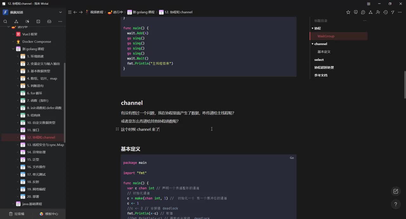The height and width of the screenshot is (219, 406).
Task: Collapse the 新 golang 课程 folder
Action: pyautogui.click(x=13, y=49)
